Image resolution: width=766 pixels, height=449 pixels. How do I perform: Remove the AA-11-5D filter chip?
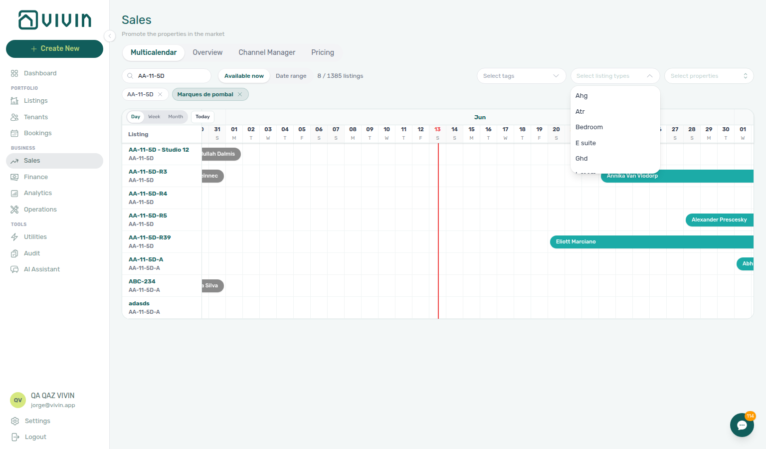click(160, 94)
